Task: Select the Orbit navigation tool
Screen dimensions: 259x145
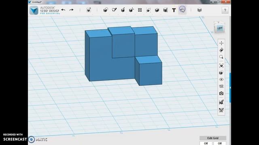Action: point(221,50)
